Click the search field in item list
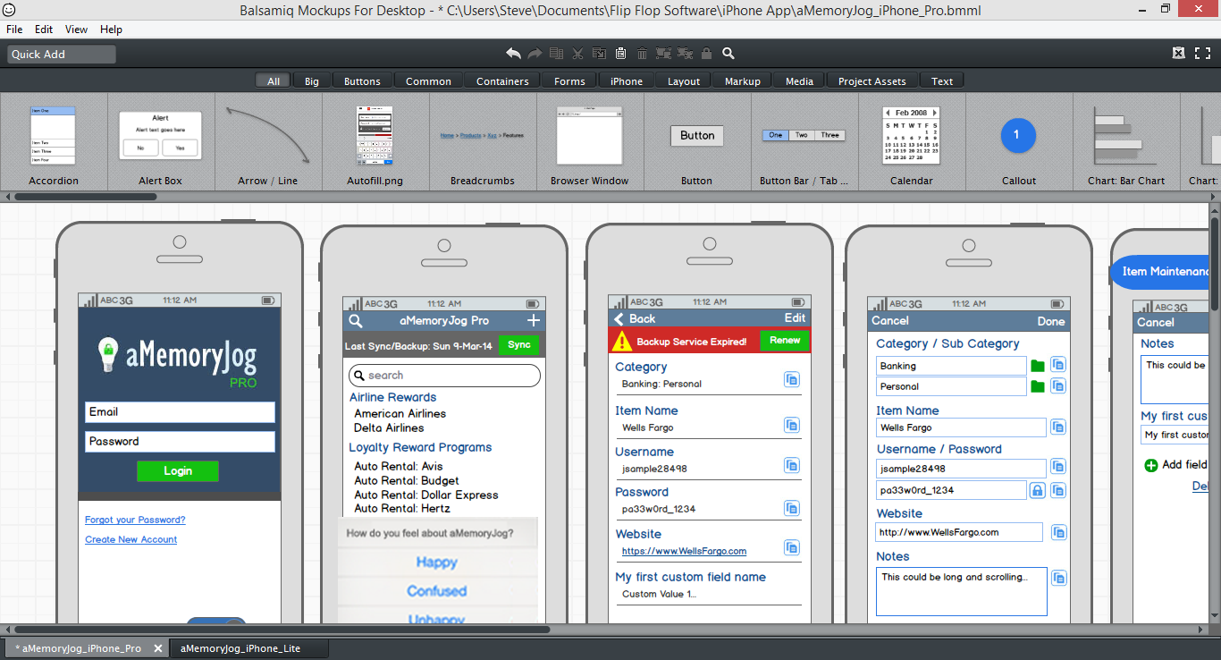 [444, 376]
